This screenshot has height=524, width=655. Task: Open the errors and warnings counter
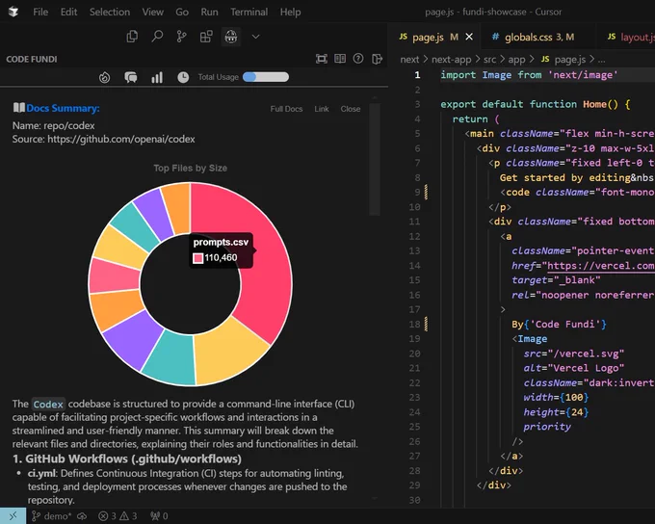[x=118, y=516]
